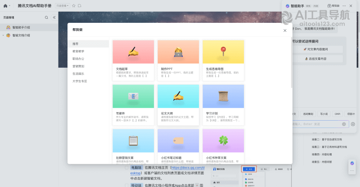This screenshot has width=360, height=187.
Task: Click the plus circle icon beside input
Action: click(353, 124)
